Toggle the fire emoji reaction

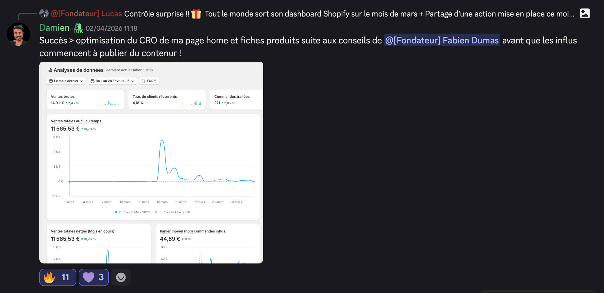tap(58, 277)
